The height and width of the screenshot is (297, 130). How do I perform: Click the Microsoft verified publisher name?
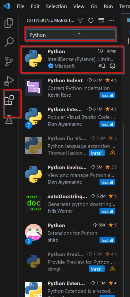coord(65,66)
